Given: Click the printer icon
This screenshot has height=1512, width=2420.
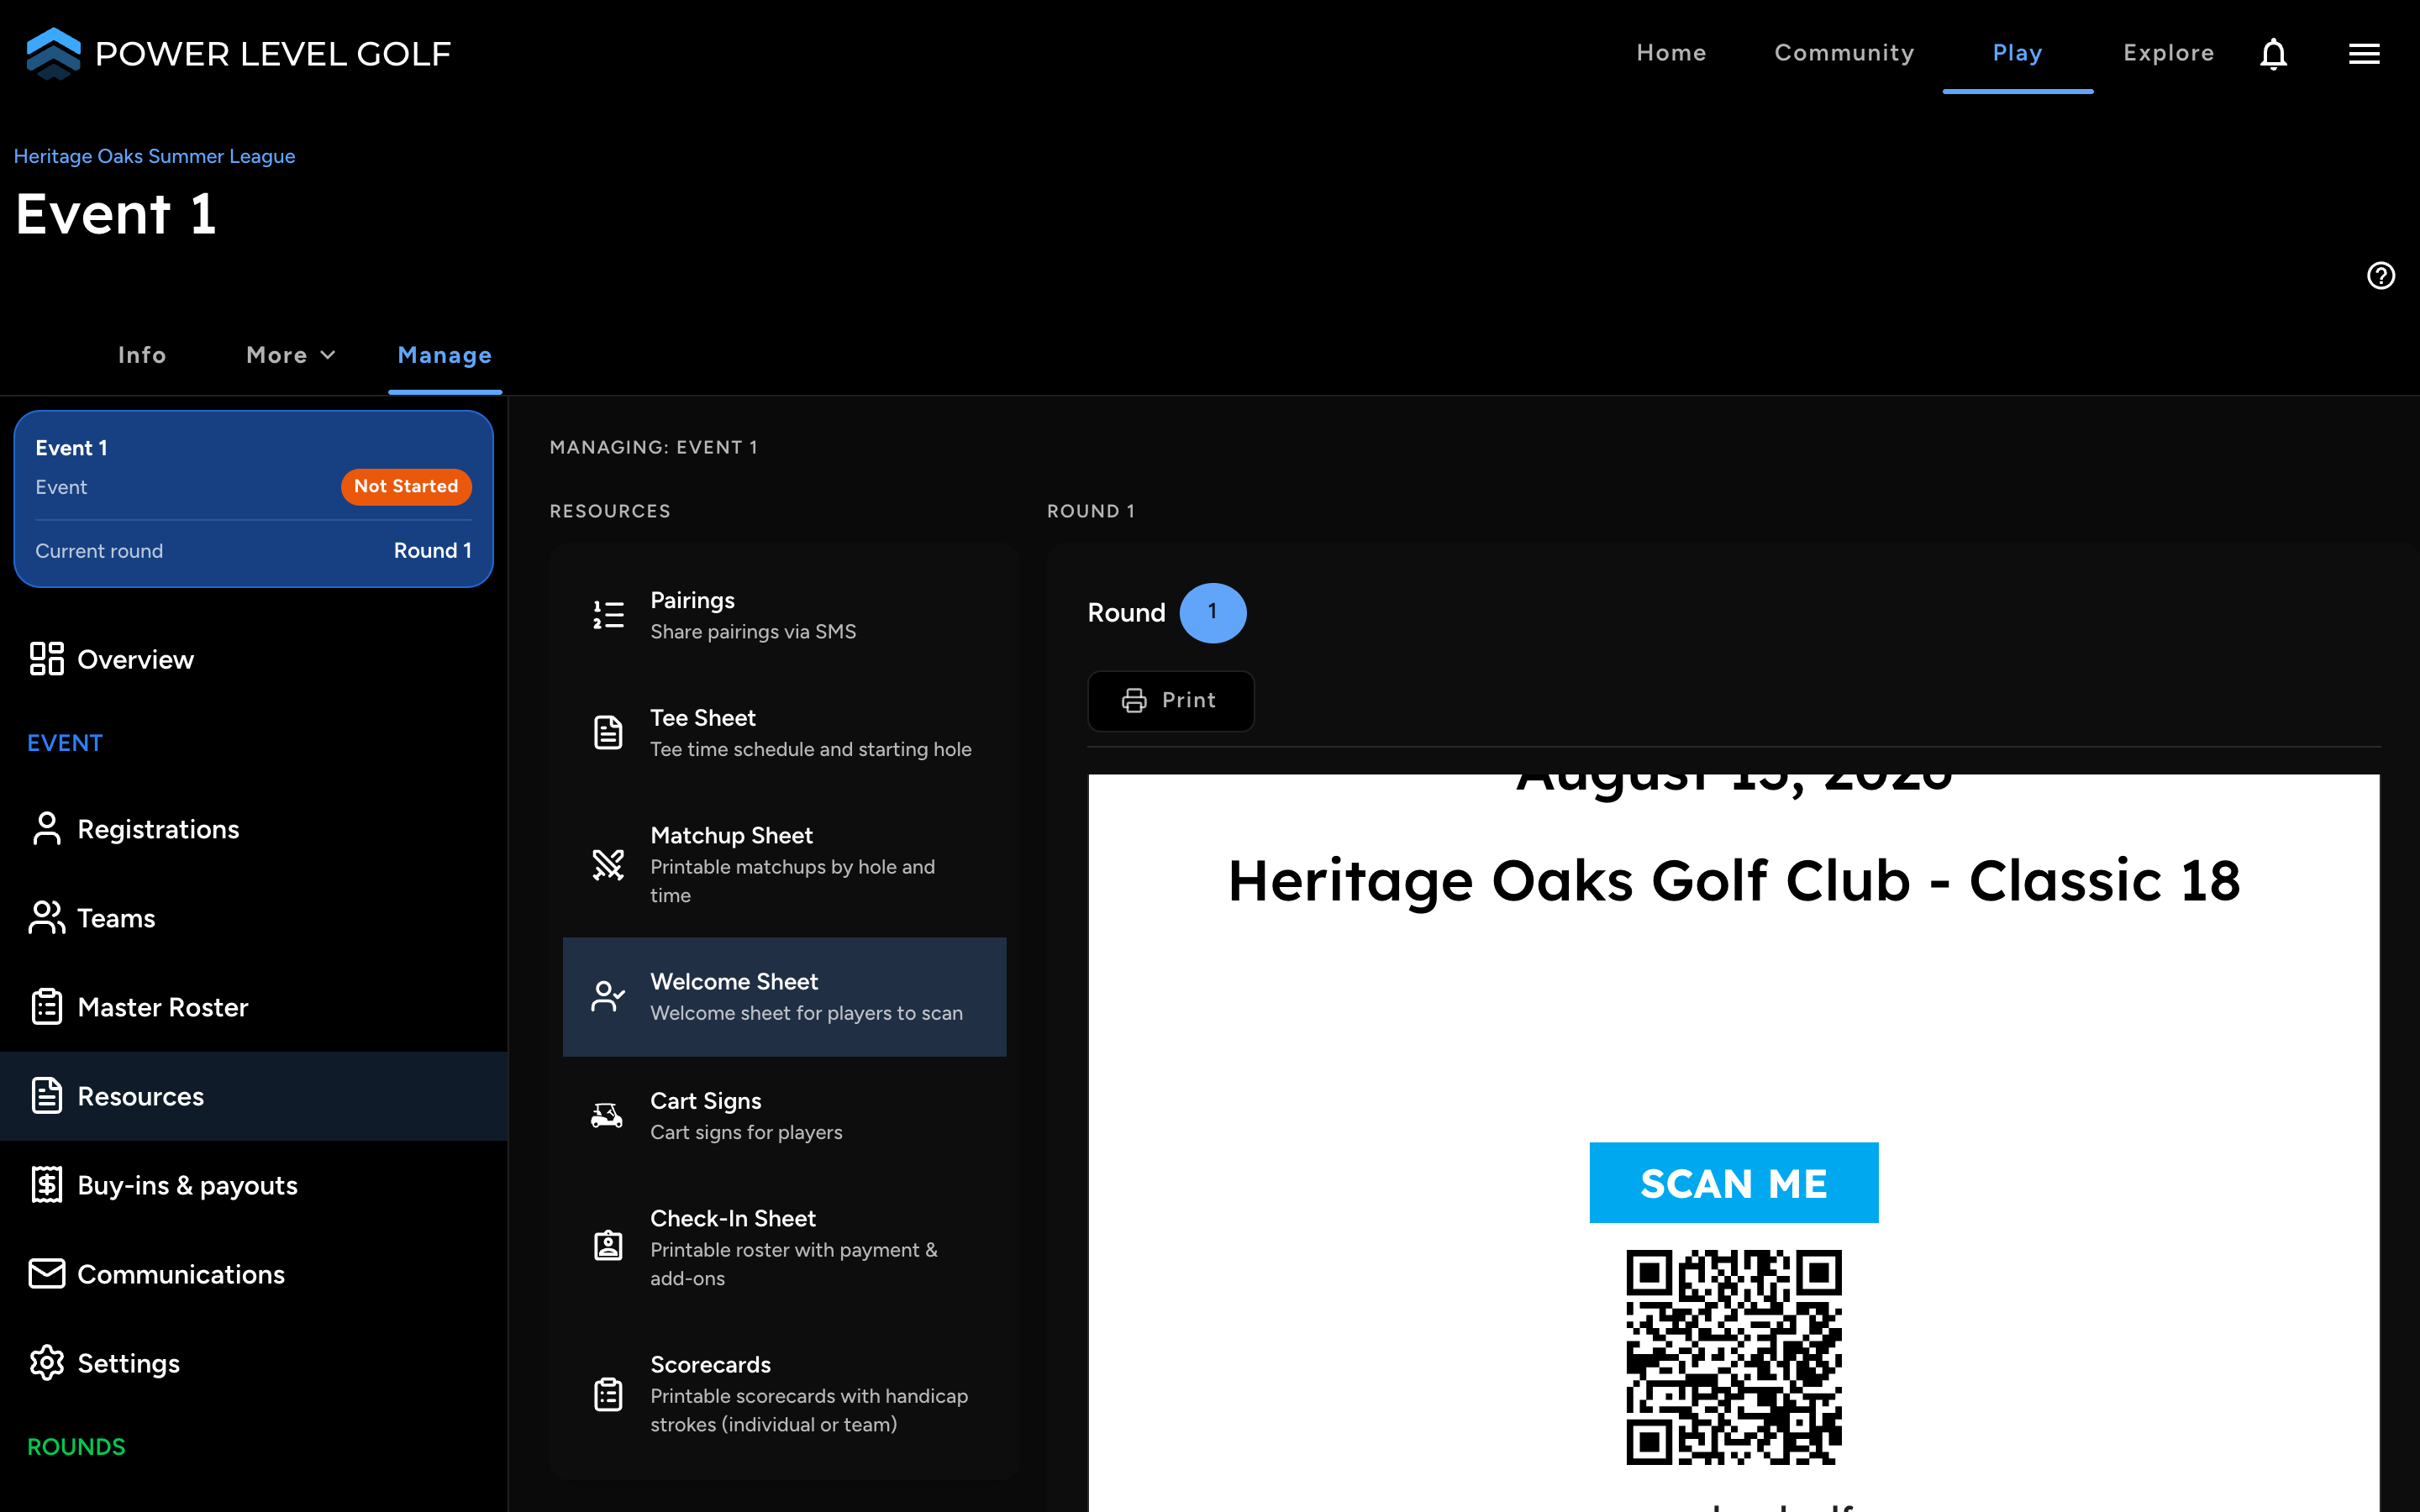Looking at the screenshot, I should point(1134,701).
